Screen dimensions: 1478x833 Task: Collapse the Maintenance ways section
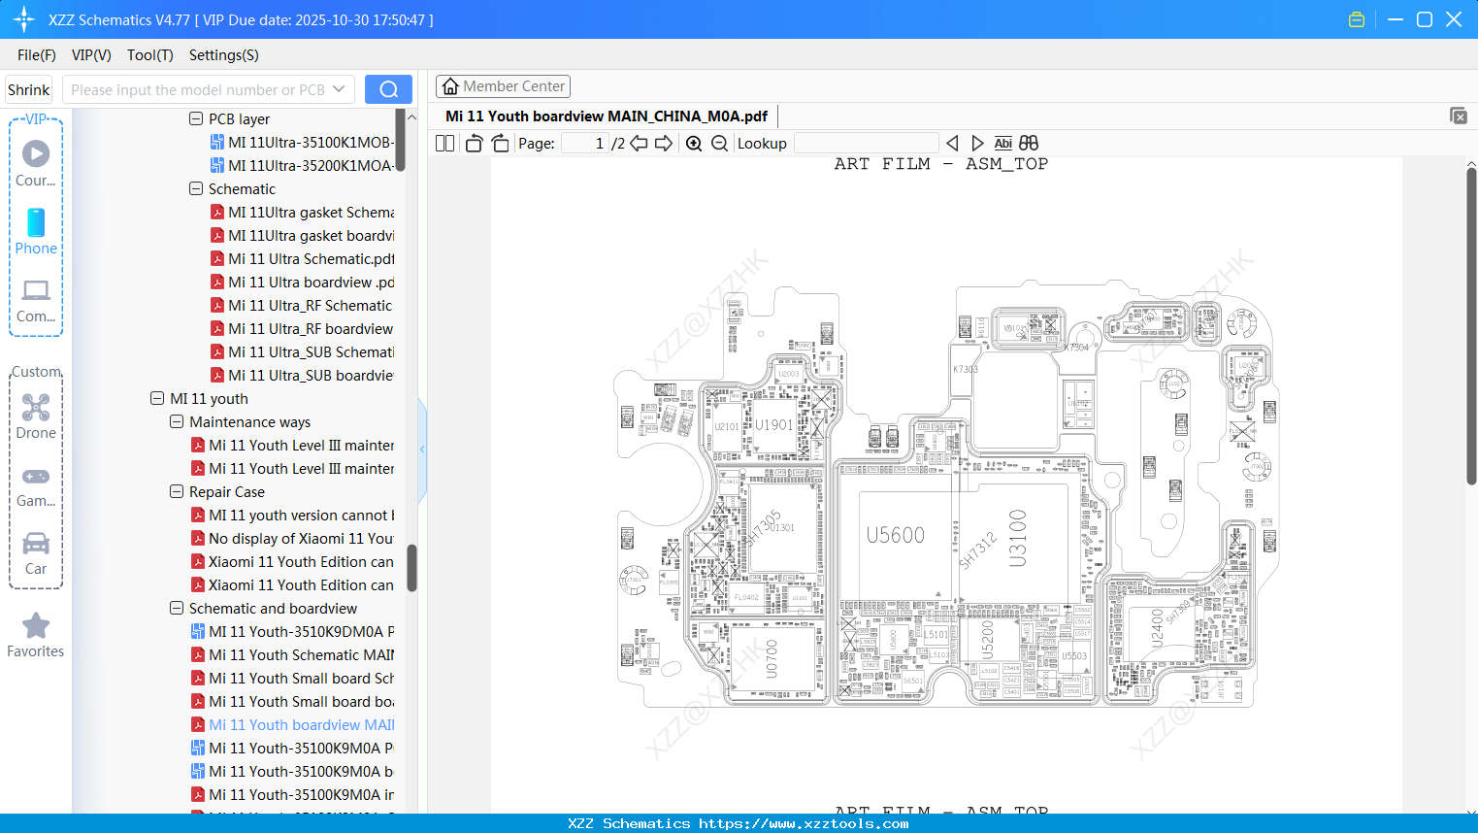point(177,421)
